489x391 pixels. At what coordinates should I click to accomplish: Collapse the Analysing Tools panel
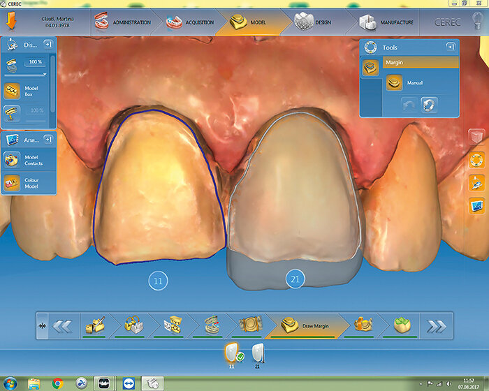point(48,140)
